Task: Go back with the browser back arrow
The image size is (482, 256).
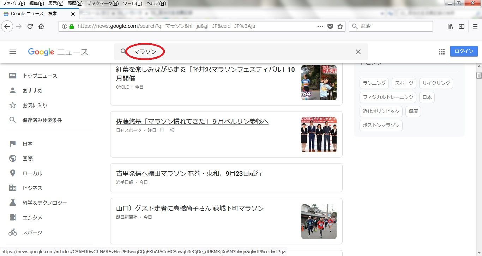Action: [7, 26]
